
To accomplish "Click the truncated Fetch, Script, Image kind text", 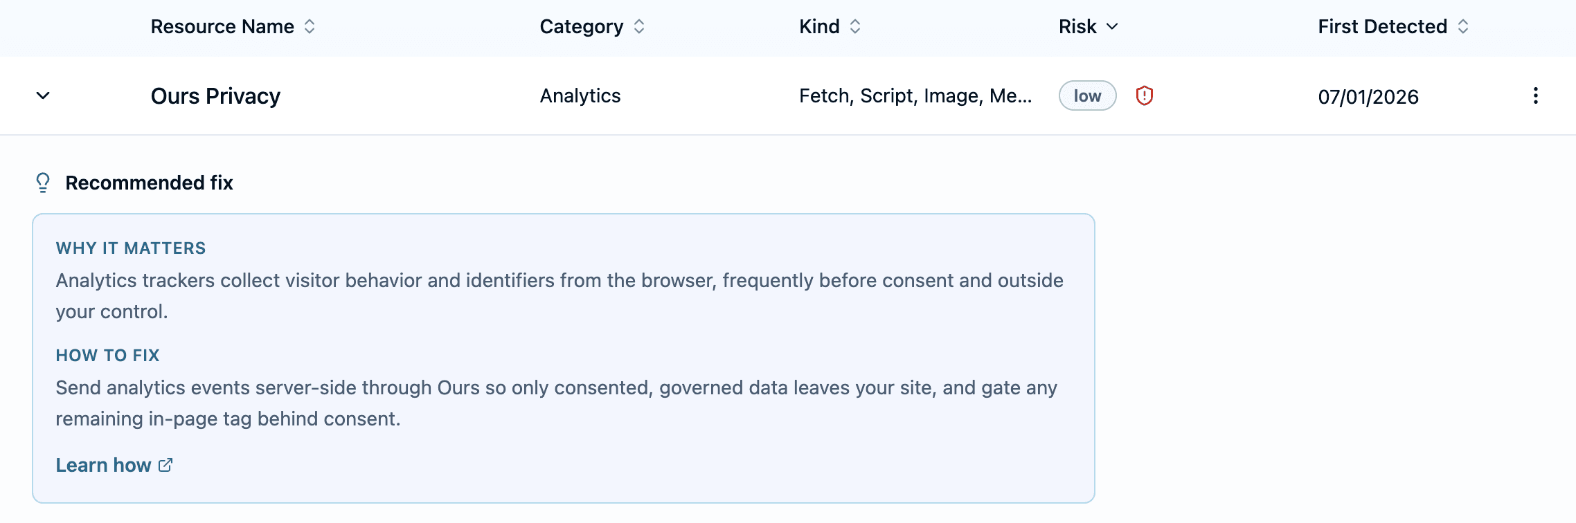I will [x=915, y=95].
